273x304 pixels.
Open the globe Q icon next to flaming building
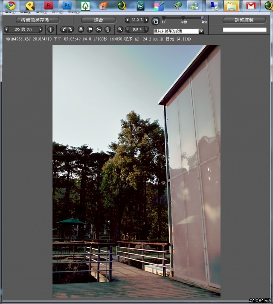(122, 6)
